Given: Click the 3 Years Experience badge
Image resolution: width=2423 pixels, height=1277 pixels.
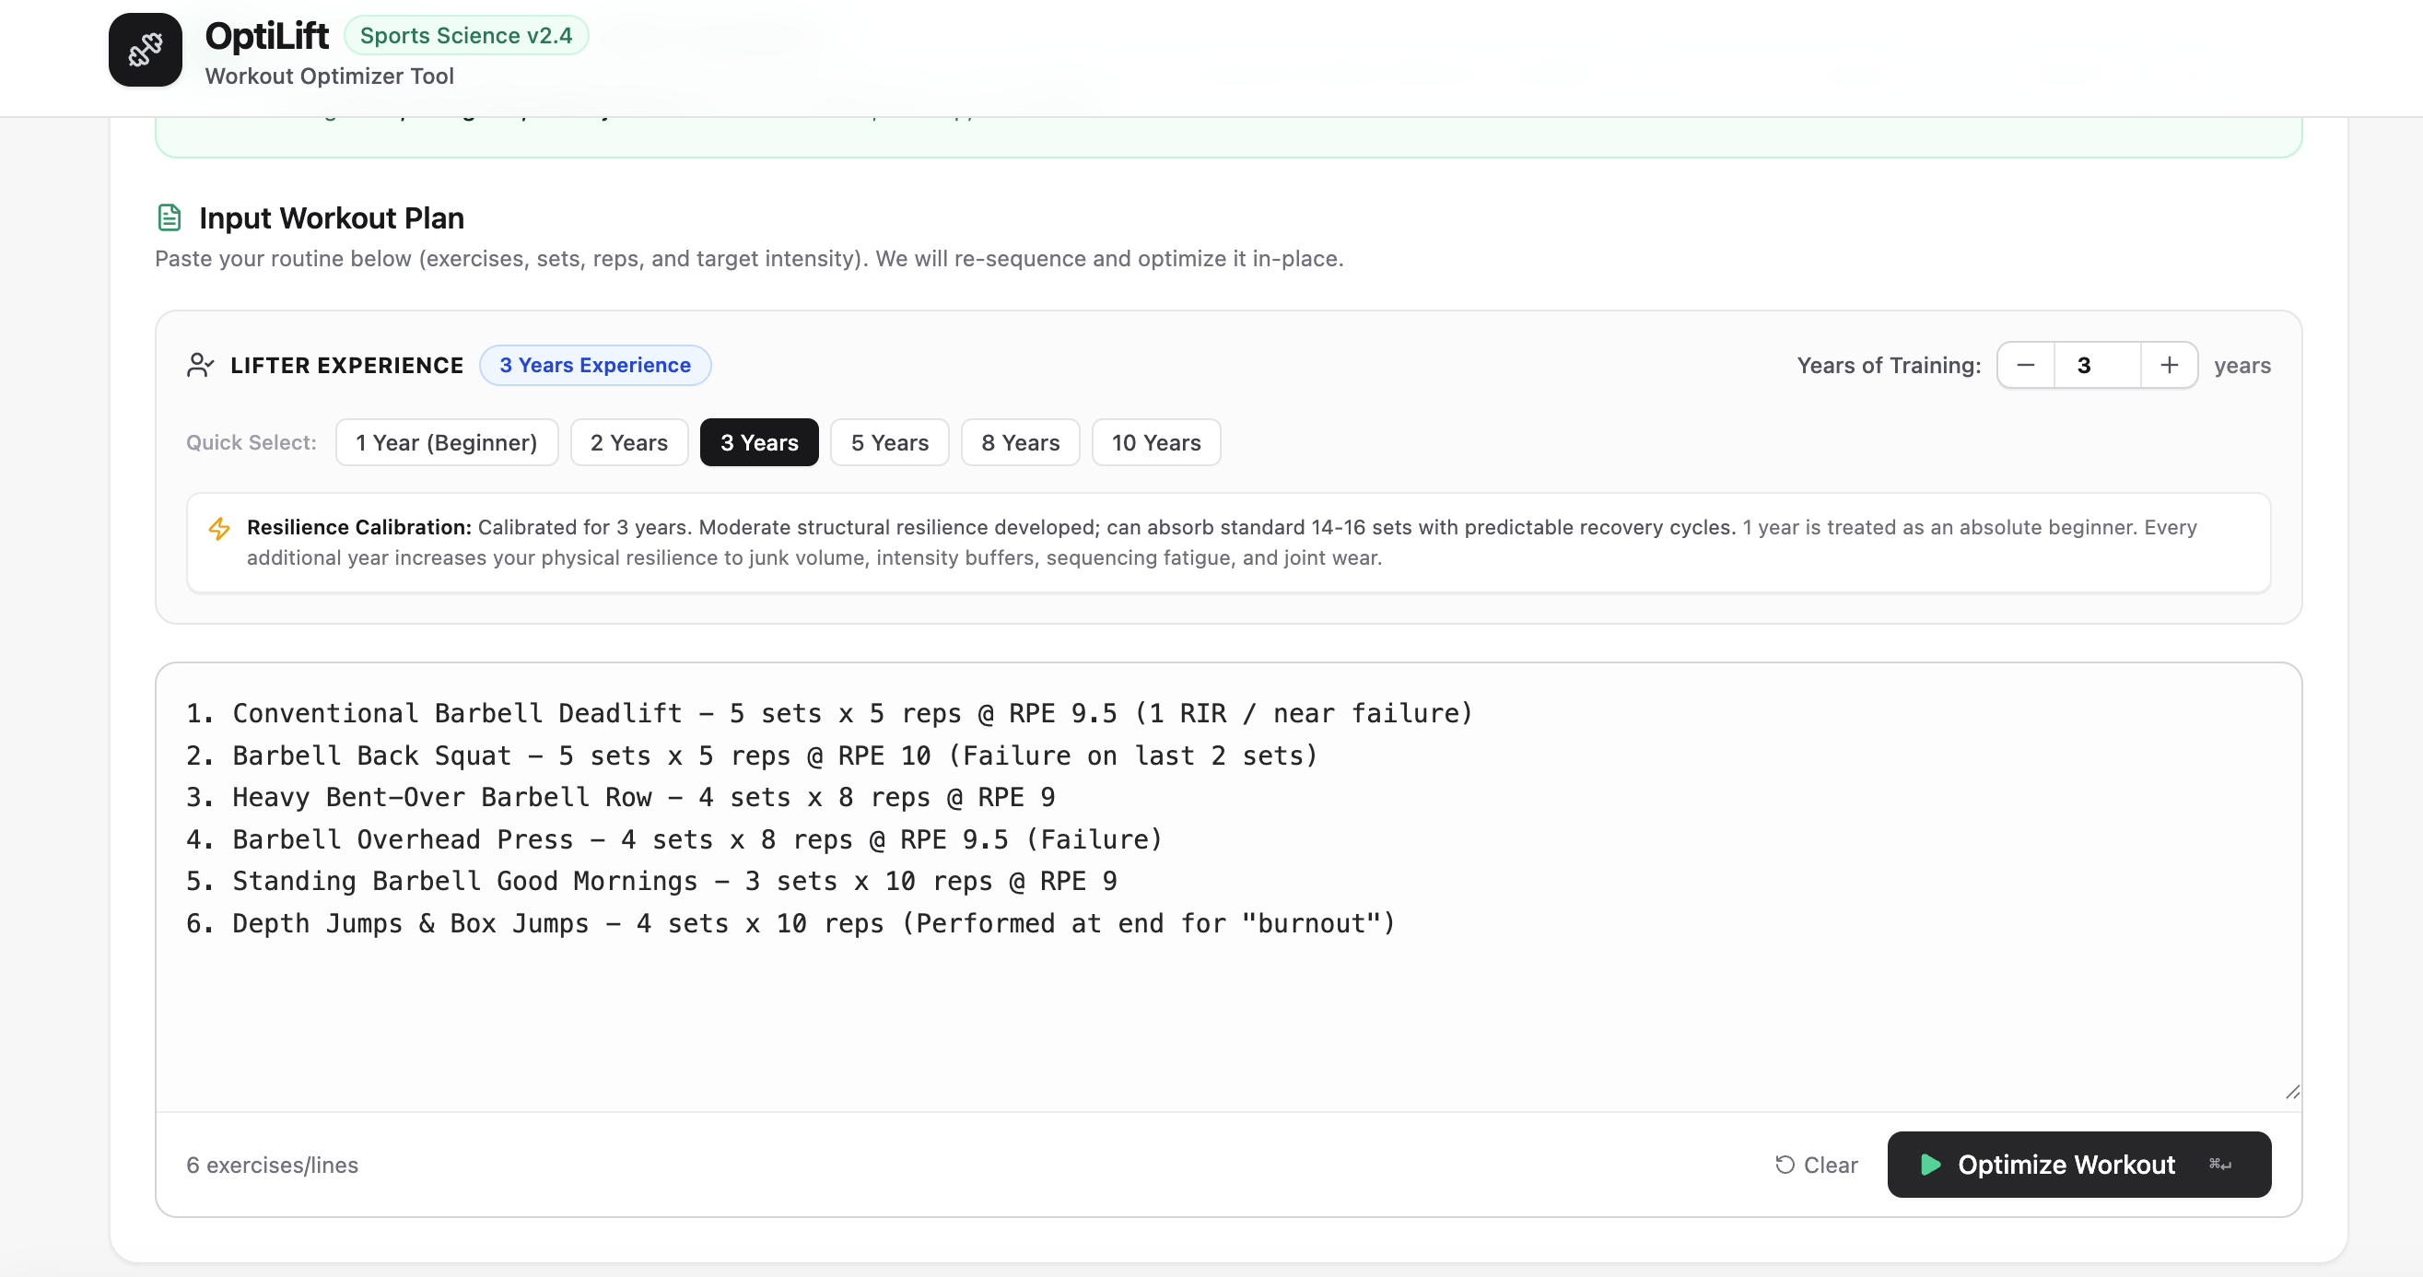Looking at the screenshot, I should pos(594,365).
